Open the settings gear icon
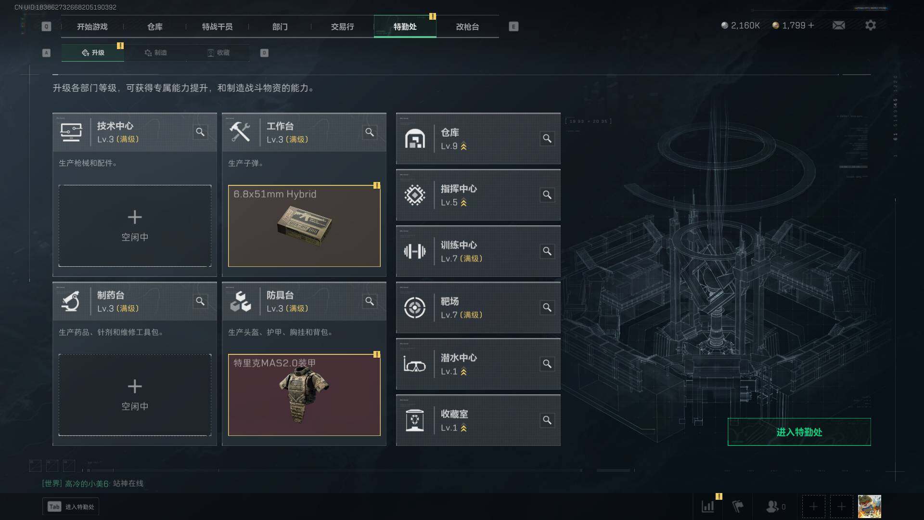Viewport: 924px width, 520px height. coord(871,25)
